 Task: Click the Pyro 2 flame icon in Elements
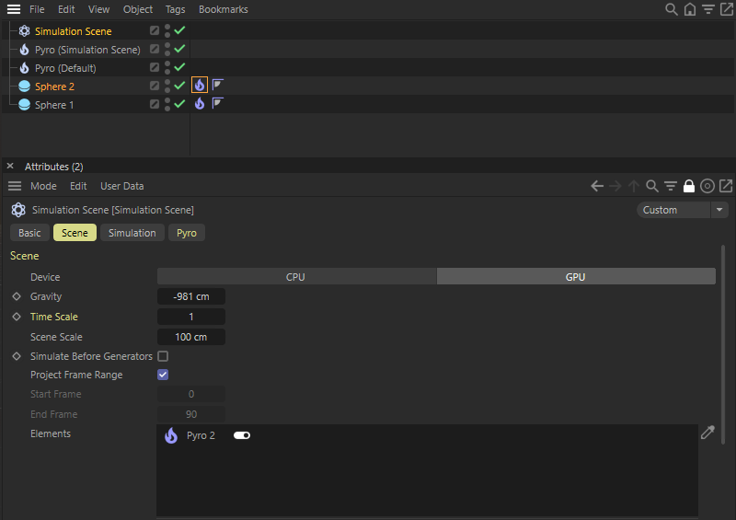pyautogui.click(x=171, y=435)
